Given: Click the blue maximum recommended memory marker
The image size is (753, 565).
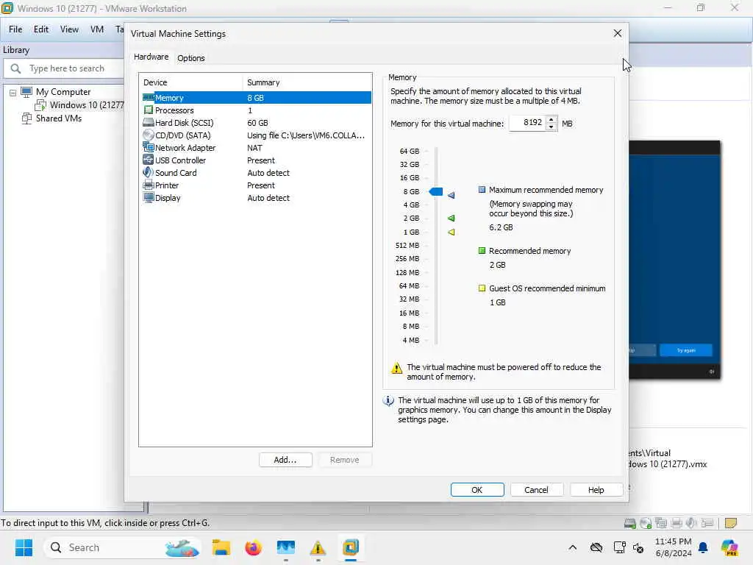Looking at the screenshot, I should click(451, 195).
